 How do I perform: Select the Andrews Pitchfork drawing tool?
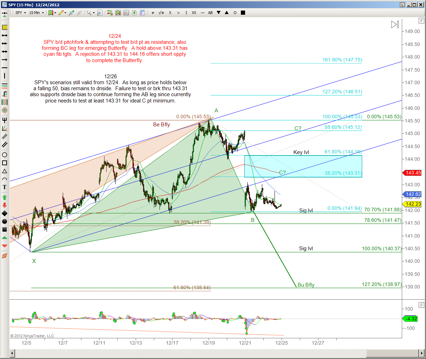tap(5, 120)
